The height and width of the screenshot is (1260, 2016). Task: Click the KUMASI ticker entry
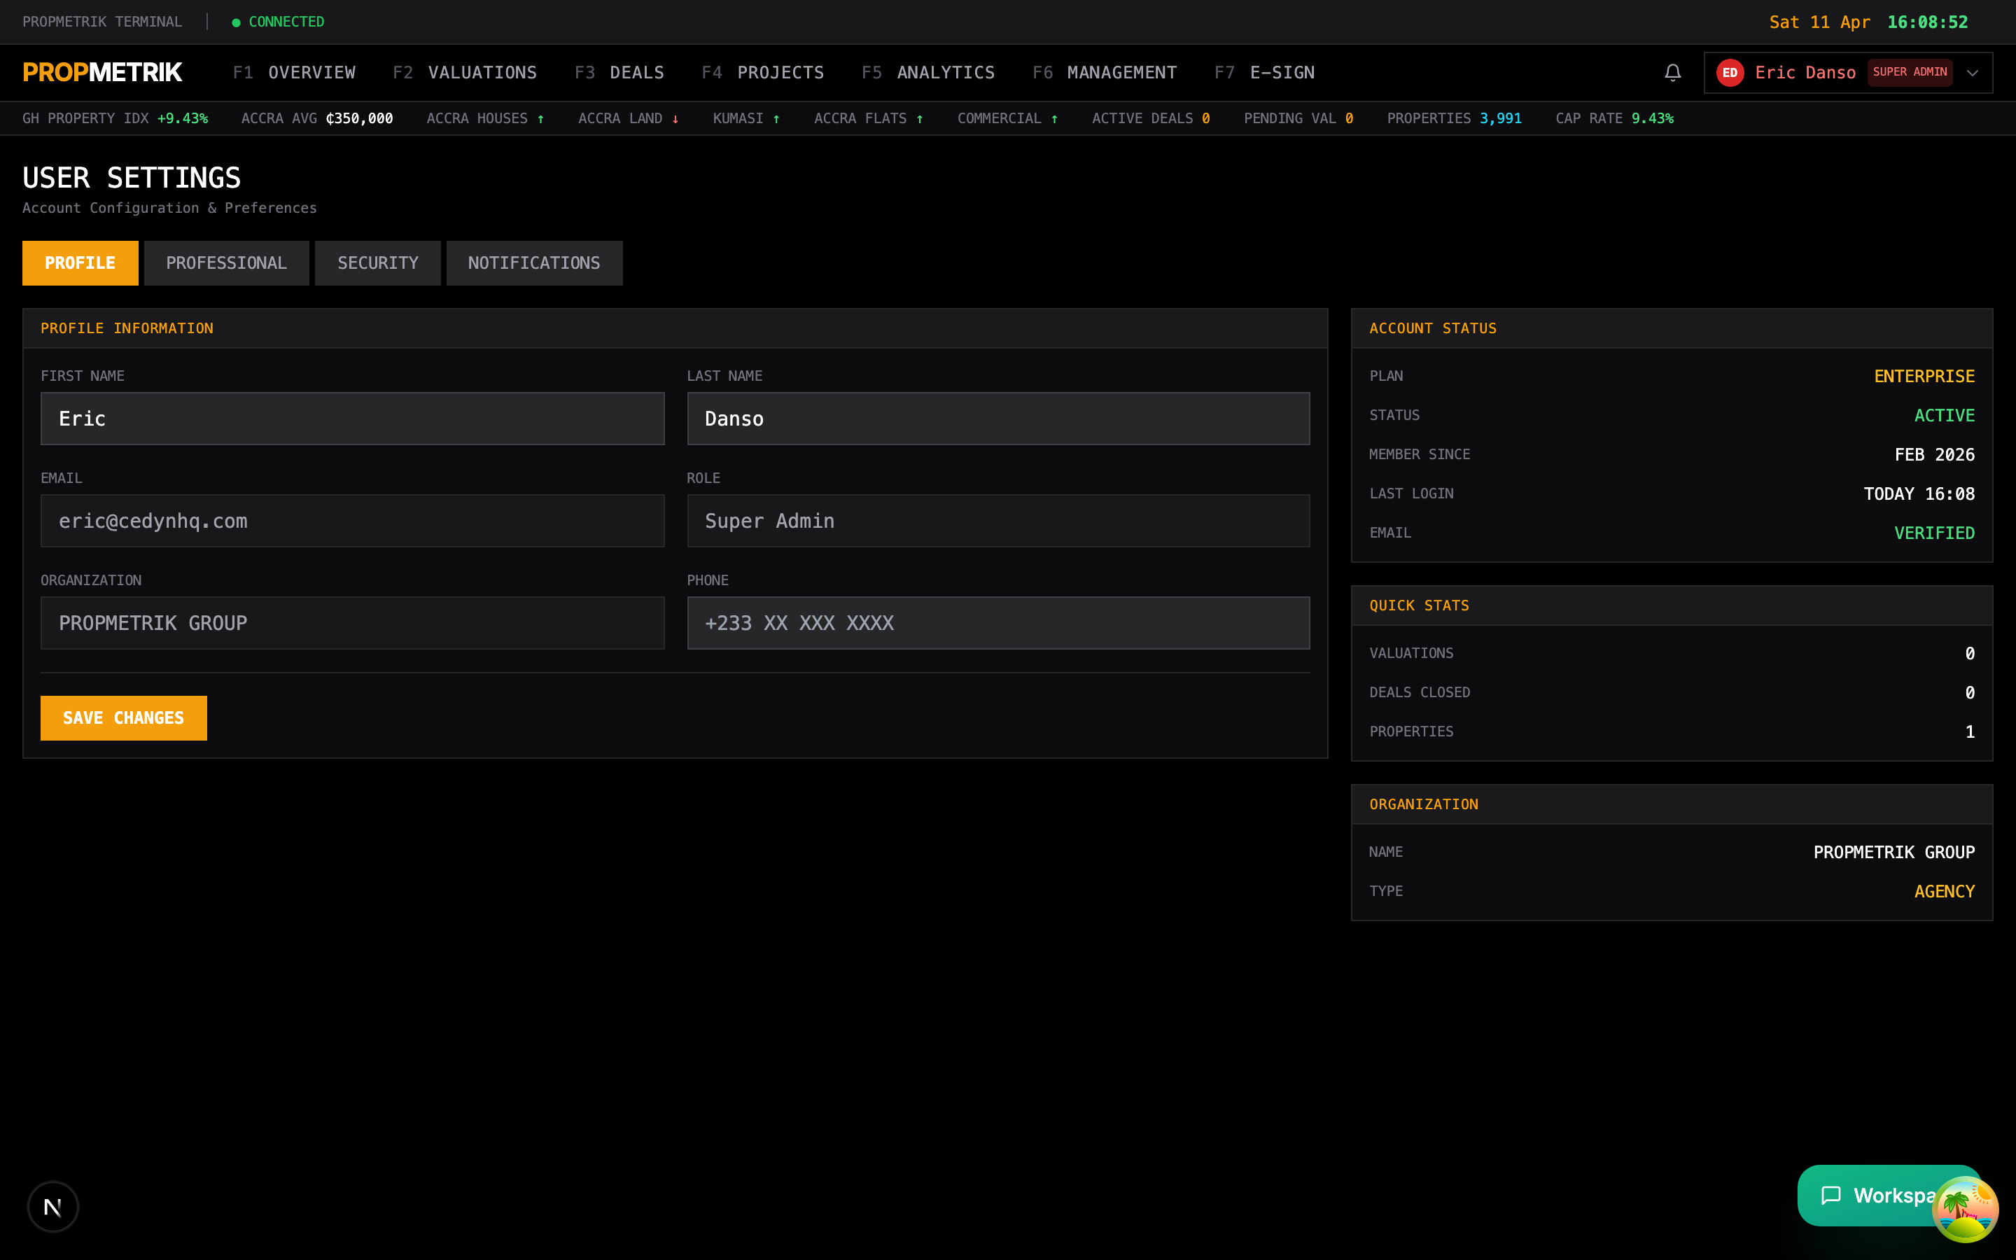(x=746, y=118)
